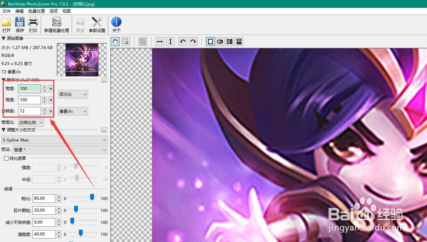Click the 胶片颗粒 slider handle
Screen dimensions: 427x242
76,209
